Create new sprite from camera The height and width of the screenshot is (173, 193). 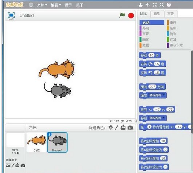130,127
